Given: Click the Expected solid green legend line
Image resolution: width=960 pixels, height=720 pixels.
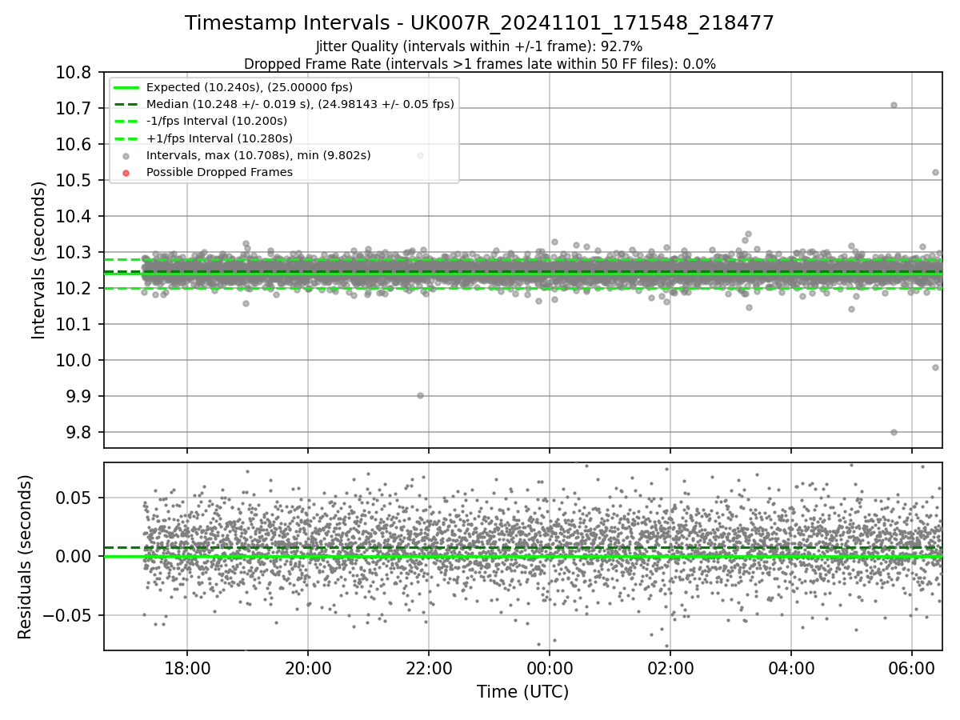Looking at the screenshot, I should pos(126,87).
